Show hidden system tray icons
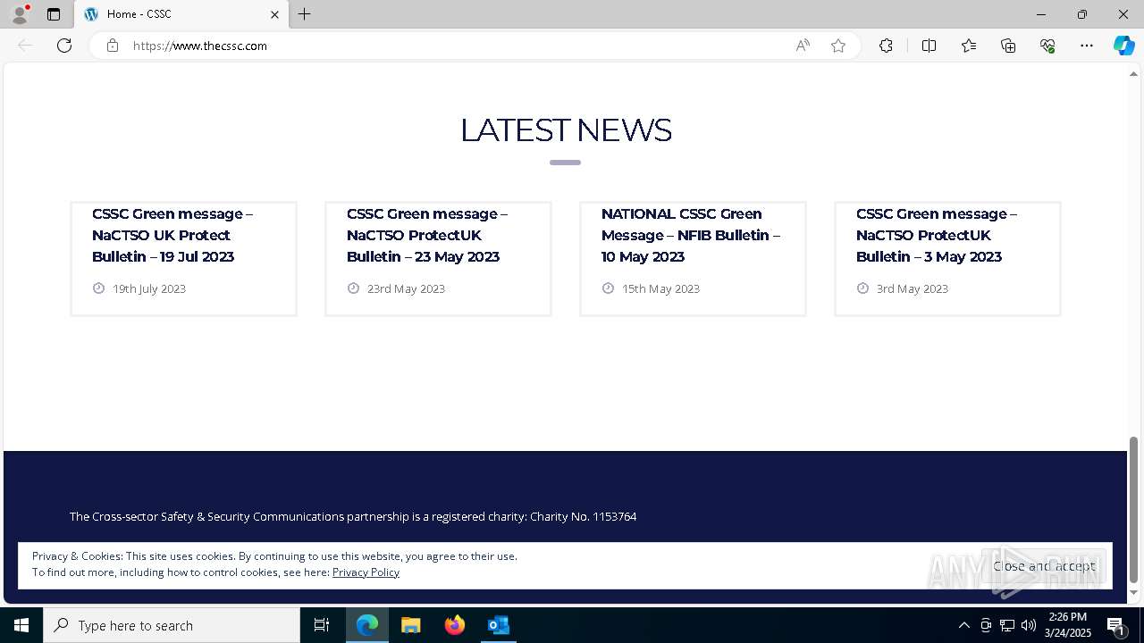The width and height of the screenshot is (1144, 643). pos(963,625)
